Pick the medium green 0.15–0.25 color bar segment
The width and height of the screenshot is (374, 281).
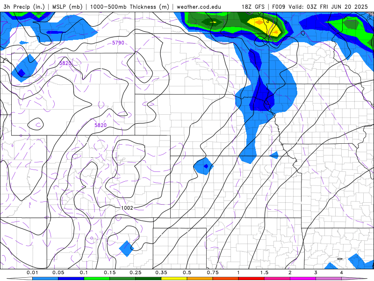coord(122,279)
